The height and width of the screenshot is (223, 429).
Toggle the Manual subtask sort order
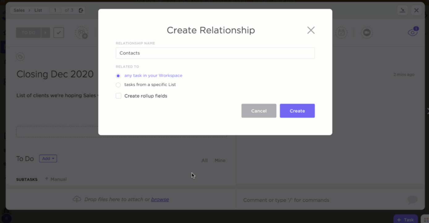pos(56,179)
